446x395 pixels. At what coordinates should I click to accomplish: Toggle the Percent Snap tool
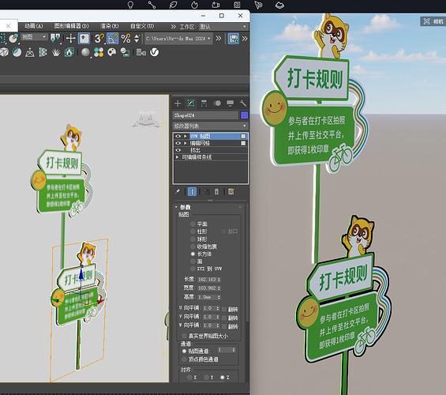(126, 39)
